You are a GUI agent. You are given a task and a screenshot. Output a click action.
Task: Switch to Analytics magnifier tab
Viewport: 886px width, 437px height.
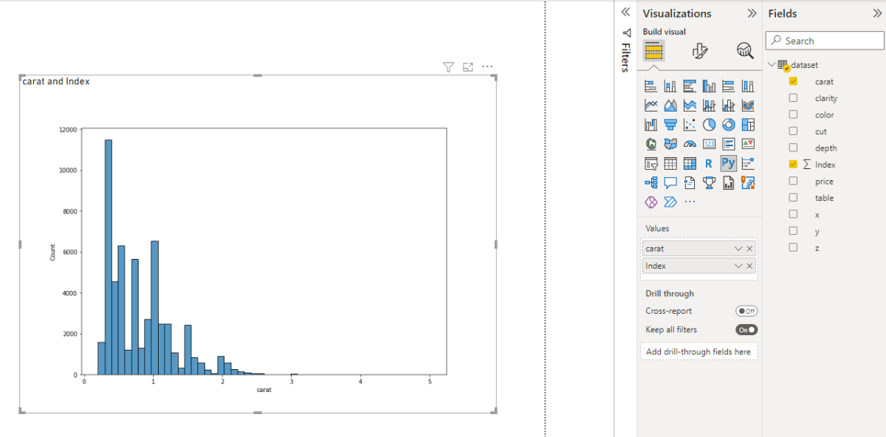745,50
